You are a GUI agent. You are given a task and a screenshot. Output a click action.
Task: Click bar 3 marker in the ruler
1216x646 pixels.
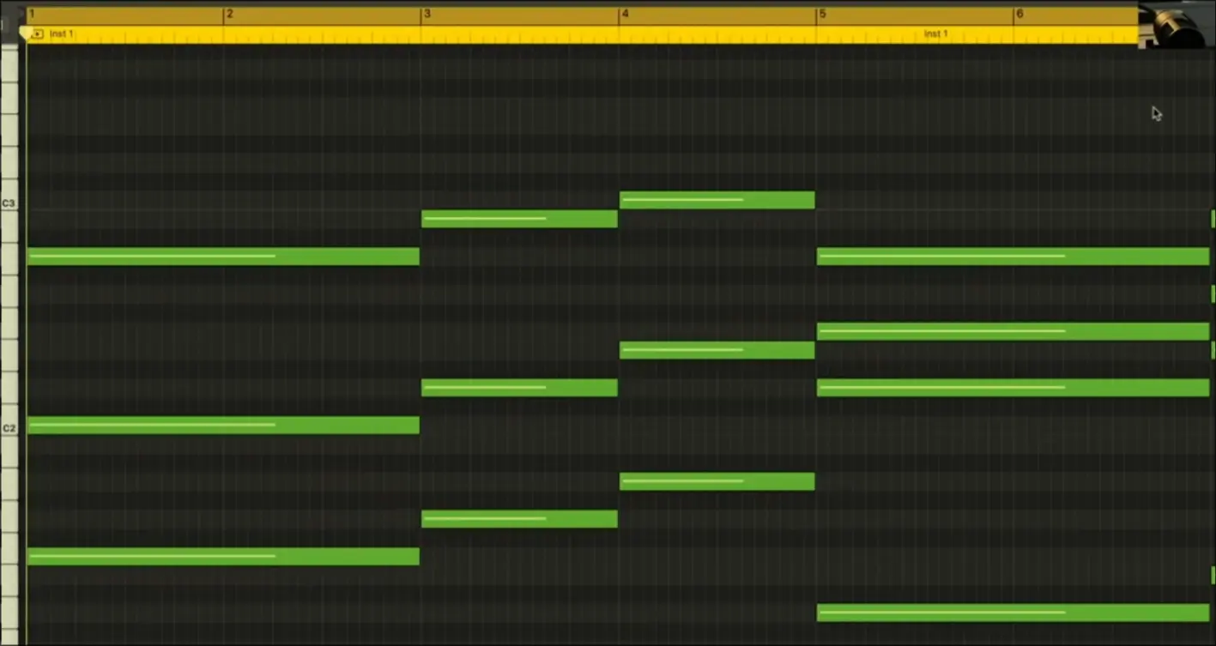[x=427, y=14]
